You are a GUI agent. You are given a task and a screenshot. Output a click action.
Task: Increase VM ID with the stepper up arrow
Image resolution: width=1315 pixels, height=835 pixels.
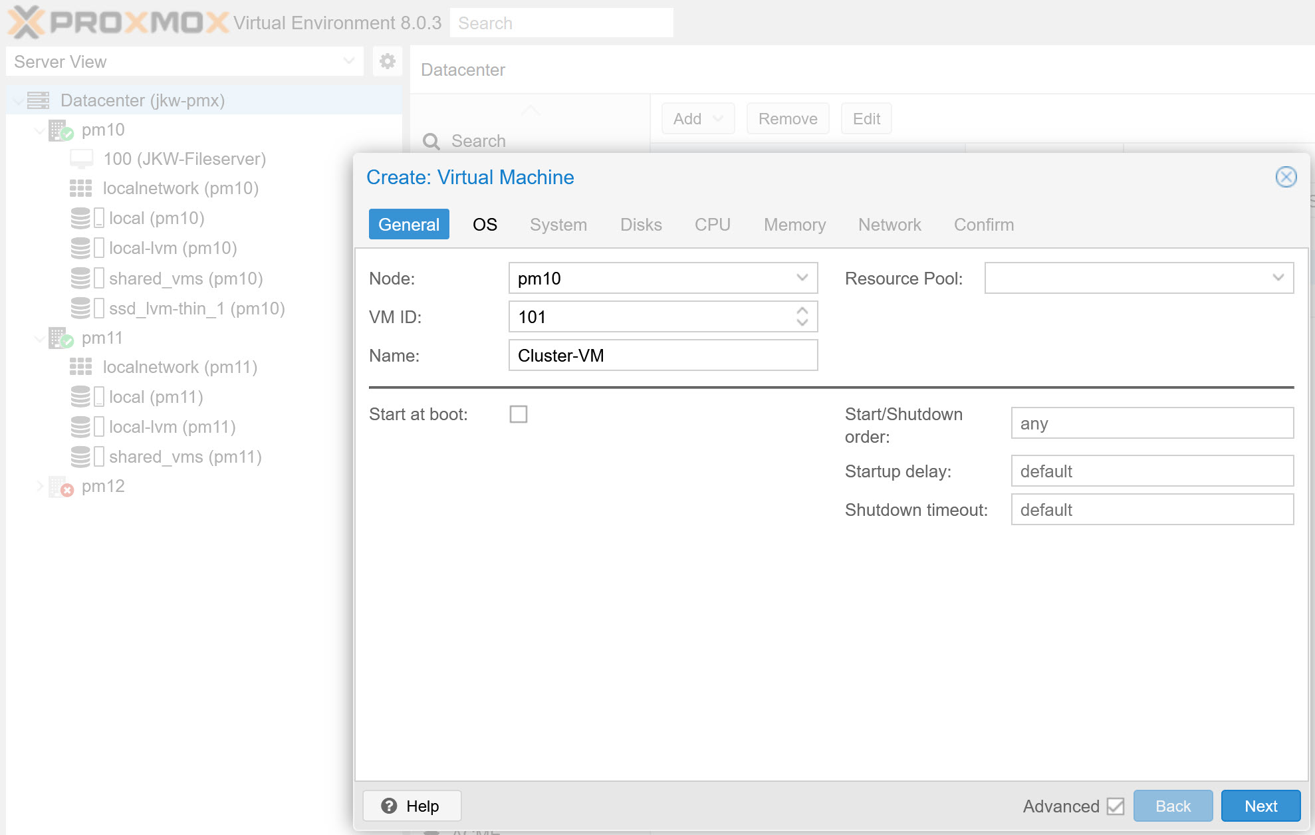802,310
